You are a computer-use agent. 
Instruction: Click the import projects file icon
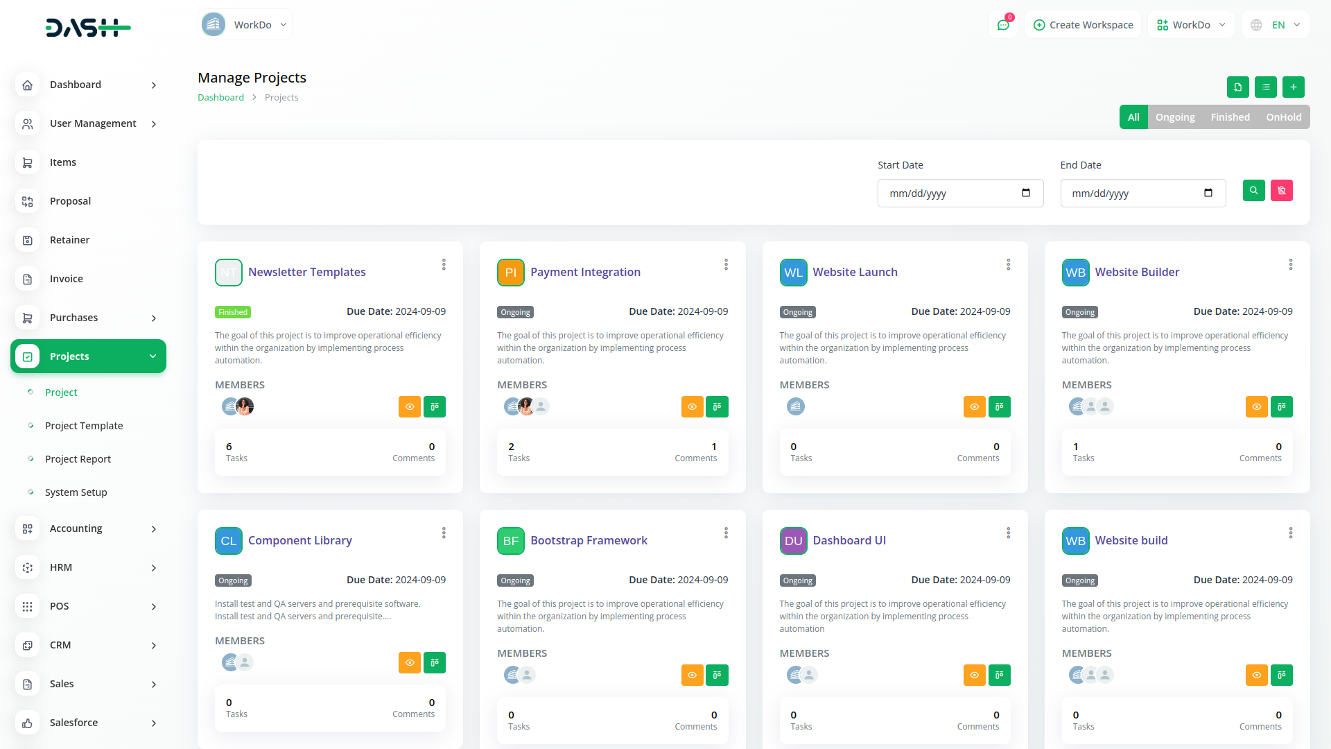pyautogui.click(x=1237, y=87)
